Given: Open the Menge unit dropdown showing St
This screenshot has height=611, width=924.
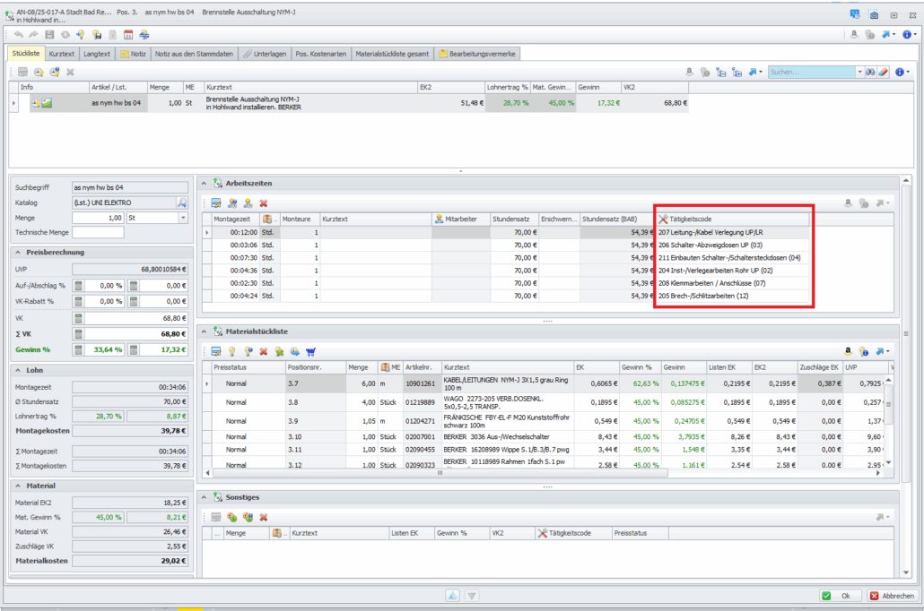Looking at the screenshot, I should pyautogui.click(x=183, y=218).
